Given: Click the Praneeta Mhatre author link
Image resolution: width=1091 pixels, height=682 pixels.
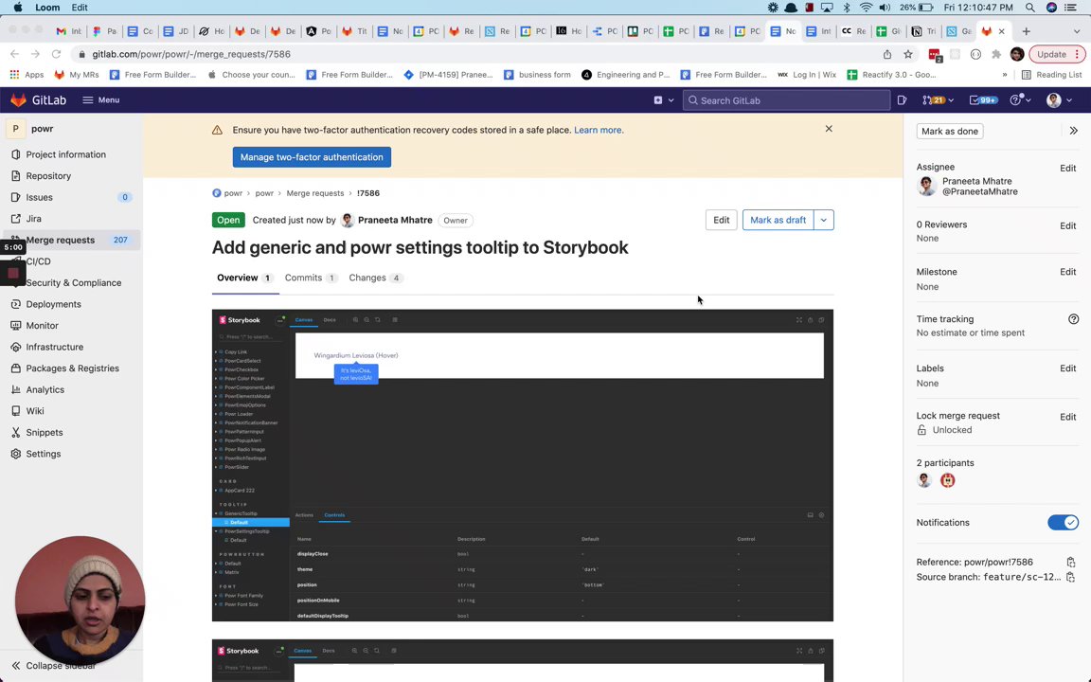Looking at the screenshot, I should tap(395, 220).
